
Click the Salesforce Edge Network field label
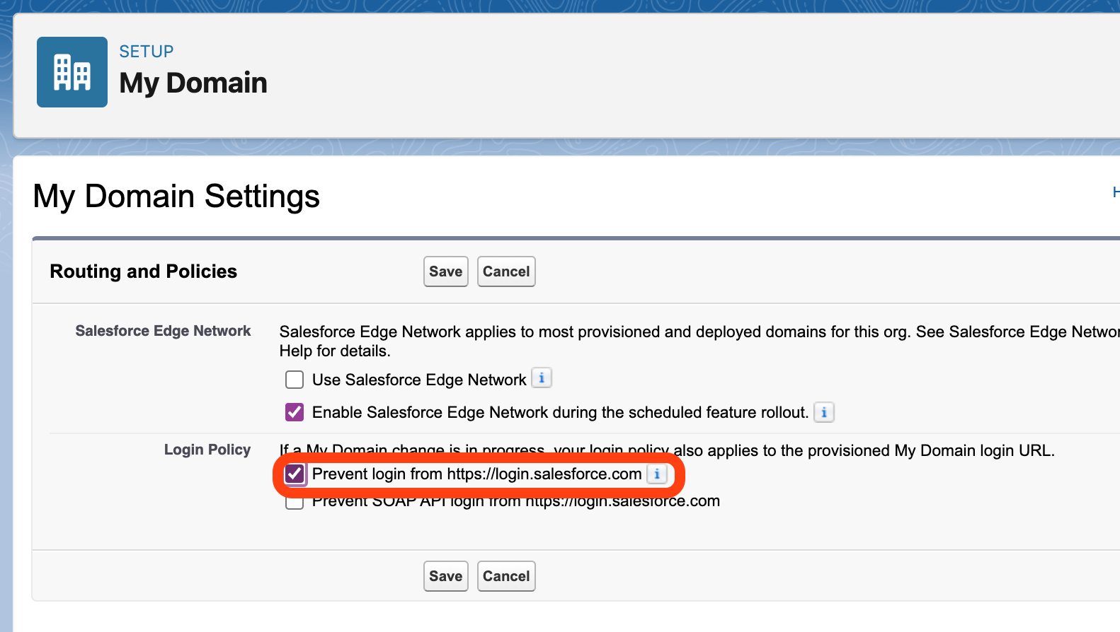coord(163,331)
